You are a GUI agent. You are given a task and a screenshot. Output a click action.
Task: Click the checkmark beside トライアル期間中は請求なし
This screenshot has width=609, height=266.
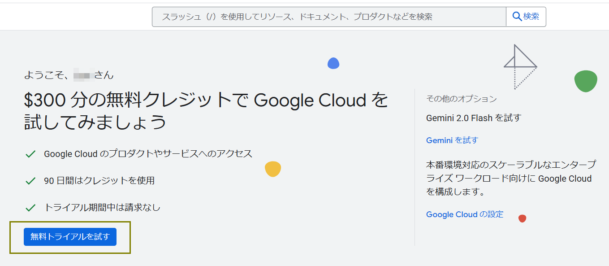click(30, 208)
